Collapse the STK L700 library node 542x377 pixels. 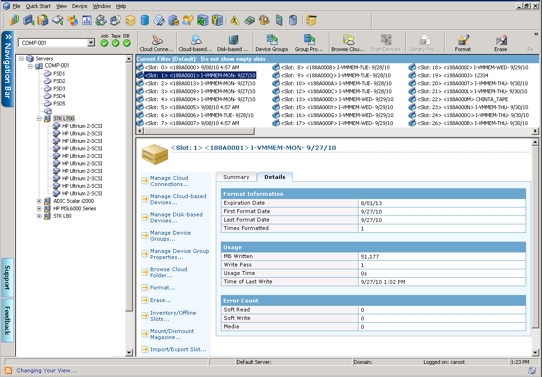pos(39,118)
